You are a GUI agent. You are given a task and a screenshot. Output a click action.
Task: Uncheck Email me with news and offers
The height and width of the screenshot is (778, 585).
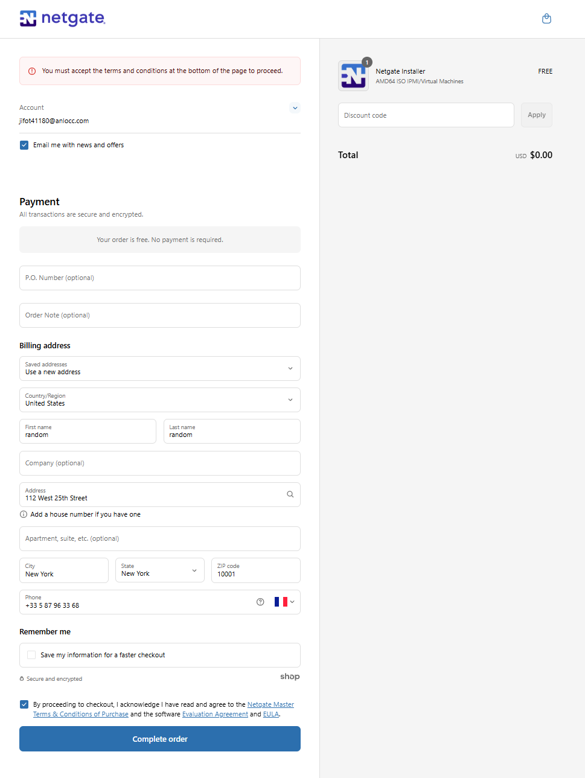pyautogui.click(x=24, y=145)
